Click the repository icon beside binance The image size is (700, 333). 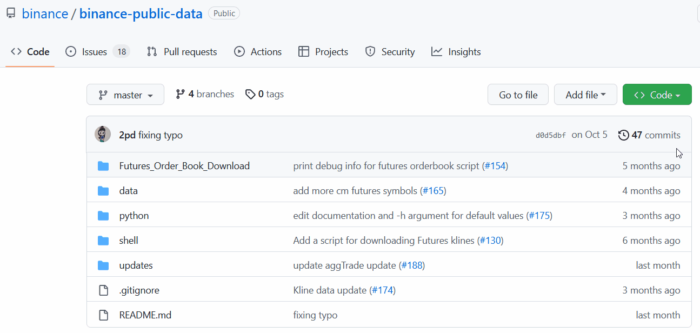pyautogui.click(x=10, y=14)
